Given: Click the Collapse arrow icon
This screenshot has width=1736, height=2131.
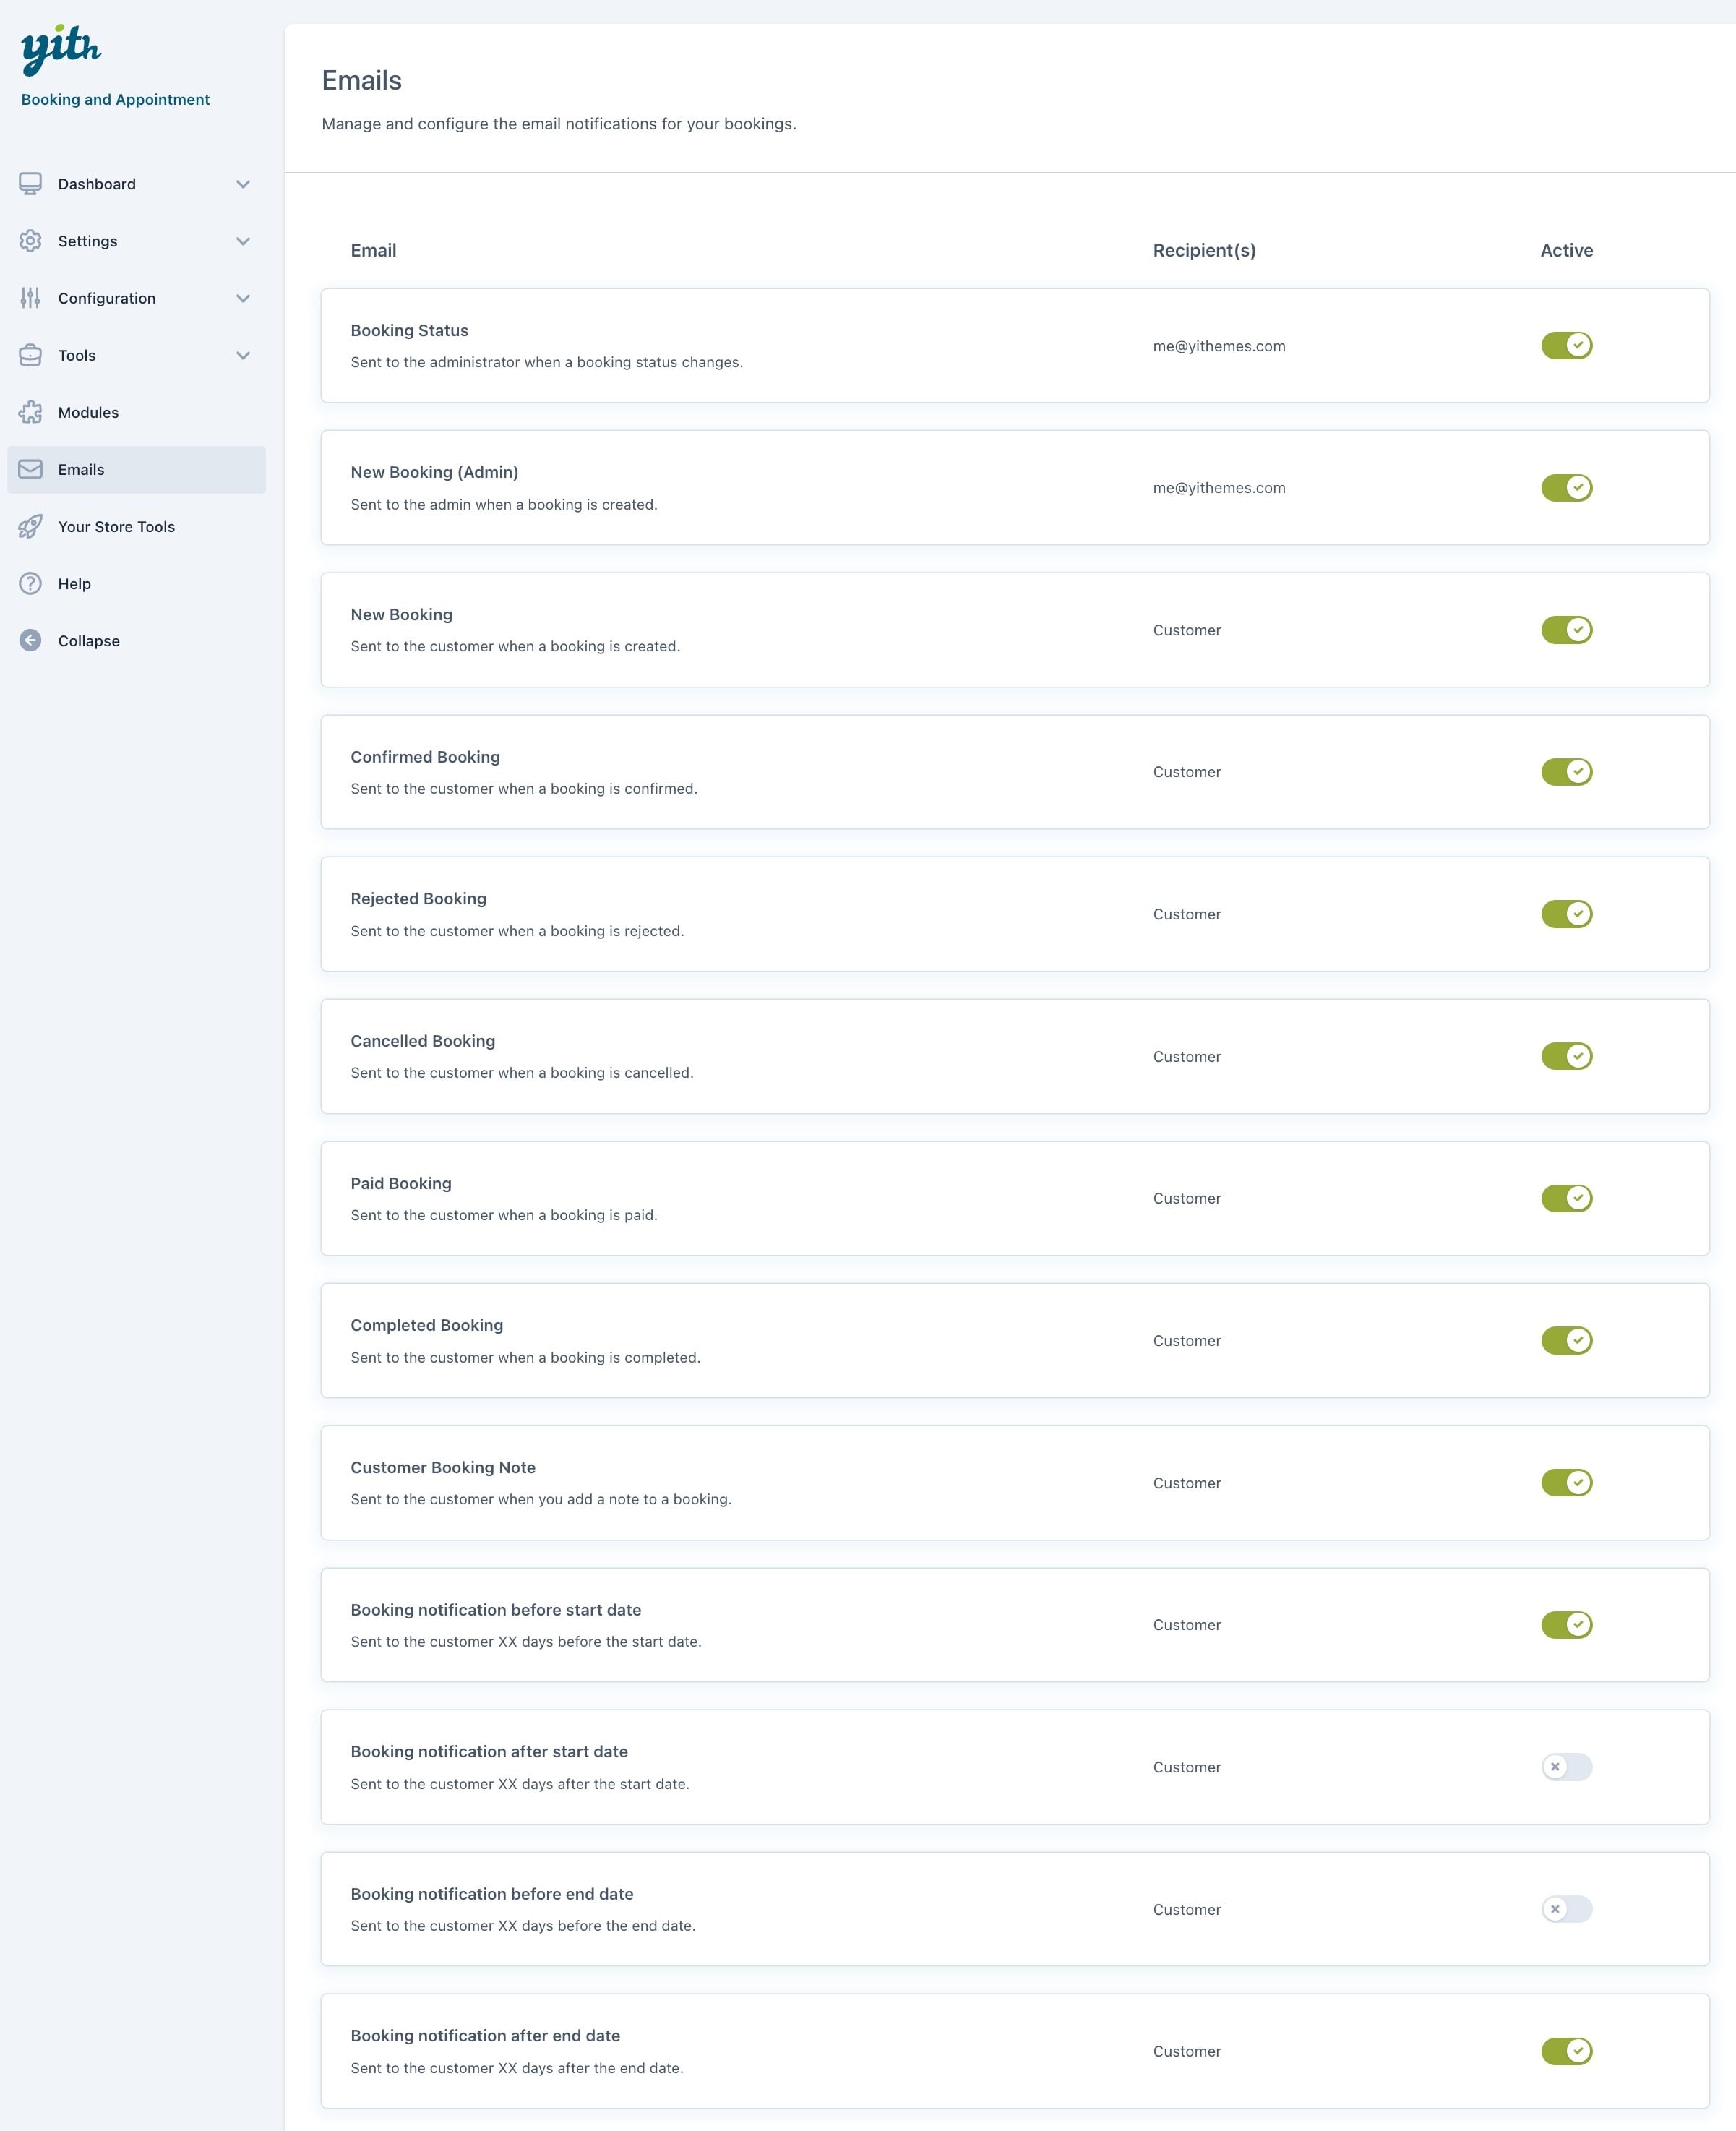Looking at the screenshot, I should click(31, 640).
